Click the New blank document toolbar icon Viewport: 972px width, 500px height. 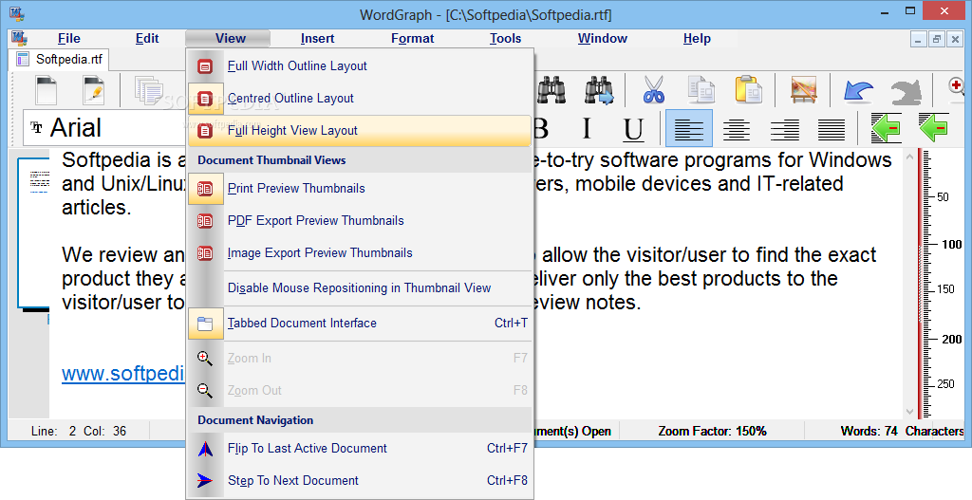pyautogui.click(x=46, y=90)
